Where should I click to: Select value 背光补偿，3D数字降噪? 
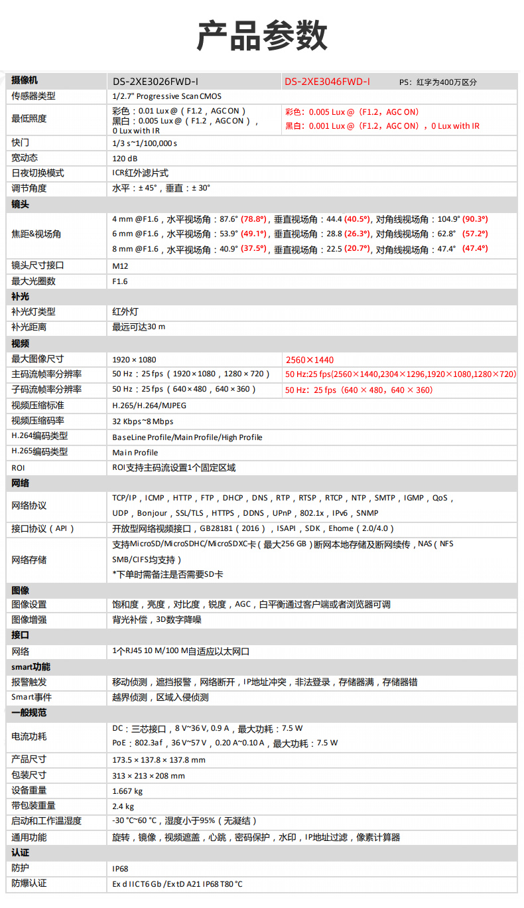(x=157, y=620)
